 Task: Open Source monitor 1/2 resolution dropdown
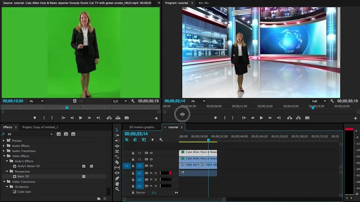click(x=120, y=101)
